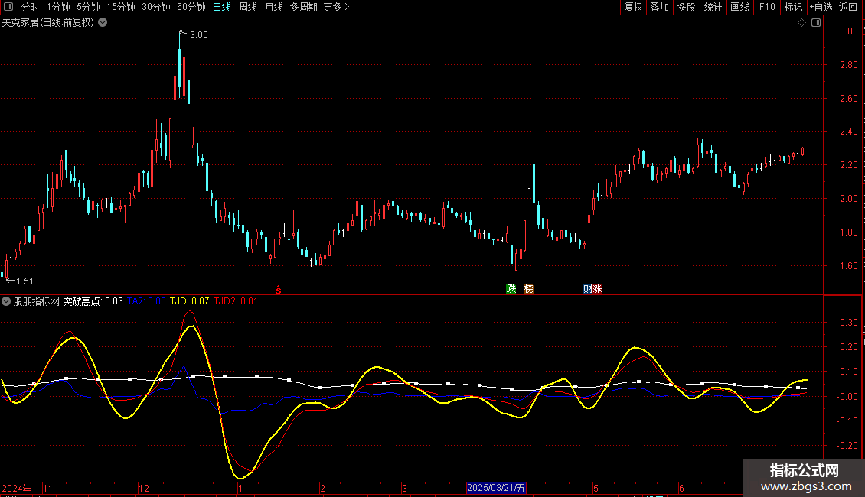
Task: Click the 2025/03/21/五 date label
Action: [497, 488]
